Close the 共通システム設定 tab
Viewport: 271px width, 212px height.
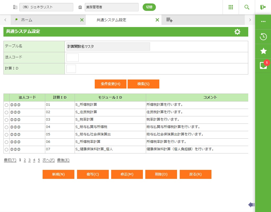tap(157, 20)
